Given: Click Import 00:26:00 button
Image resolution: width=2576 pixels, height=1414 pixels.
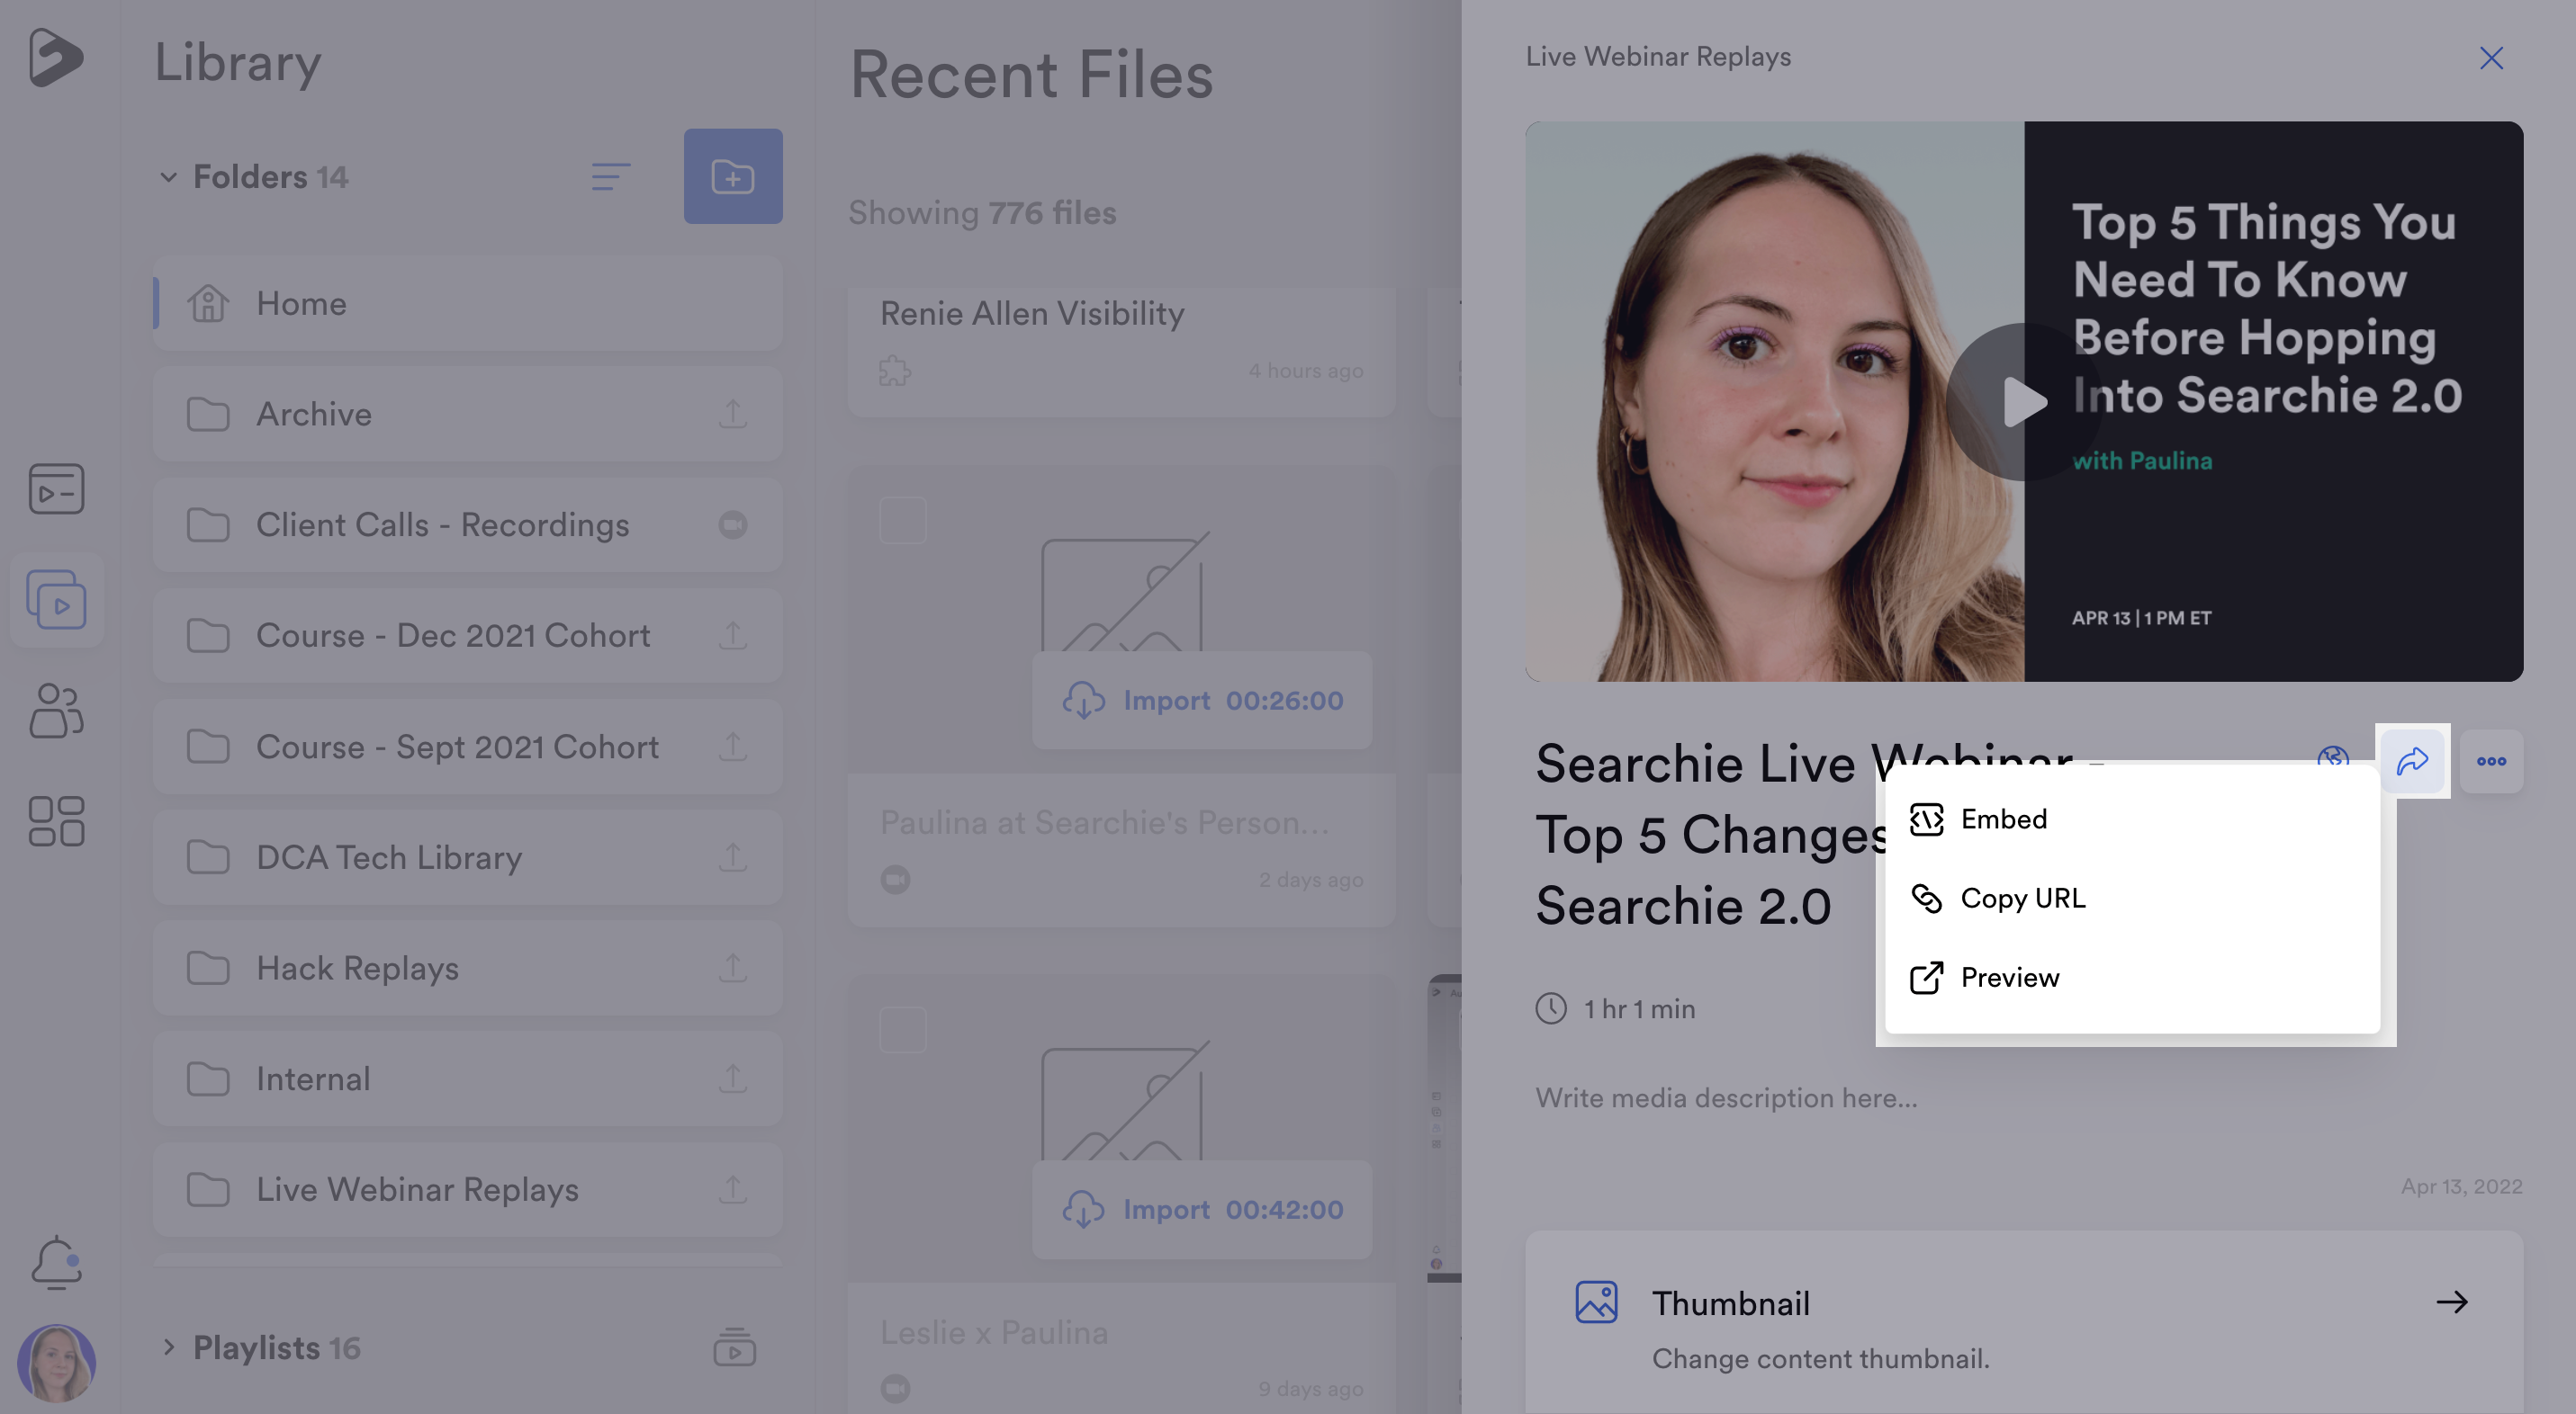Looking at the screenshot, I should point(1202,701).
